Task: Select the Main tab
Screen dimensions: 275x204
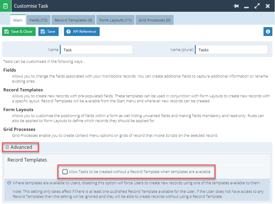Action: point(18,20)
